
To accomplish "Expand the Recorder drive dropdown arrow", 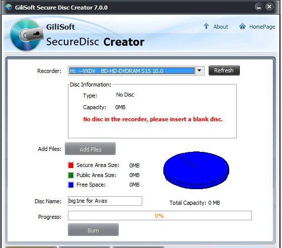I will (200, 70).
